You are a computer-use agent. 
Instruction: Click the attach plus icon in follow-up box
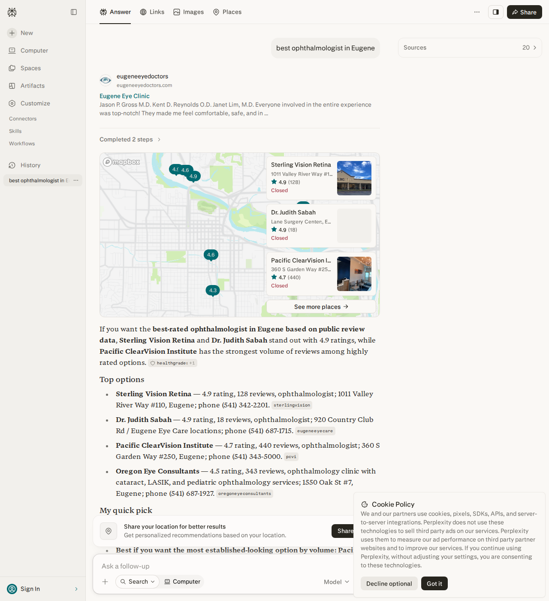coord(105,582)
